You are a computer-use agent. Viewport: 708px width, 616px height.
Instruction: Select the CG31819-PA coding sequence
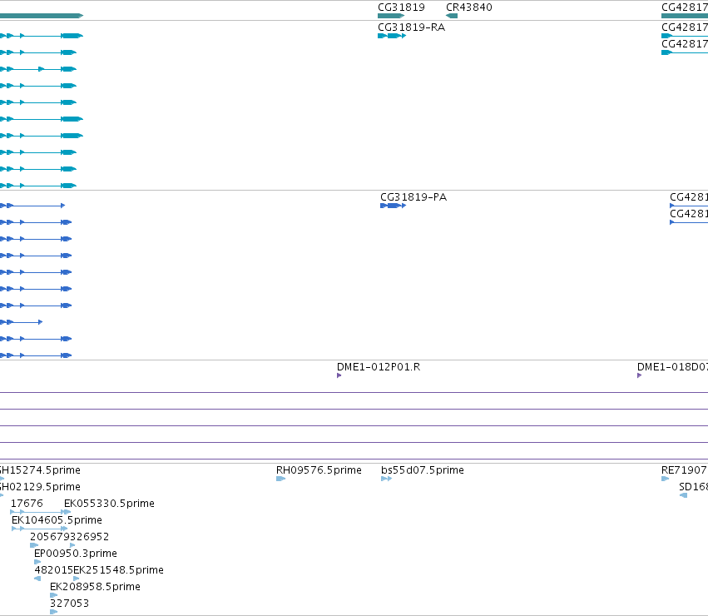394,206
